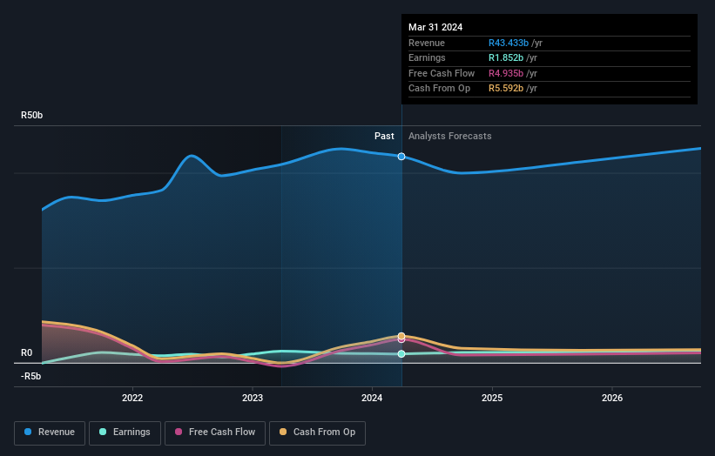The width and height of the screenshot is (715, 456).
Task: Click the Mar 31 2024 tooltip date
Action: [435, 27]
